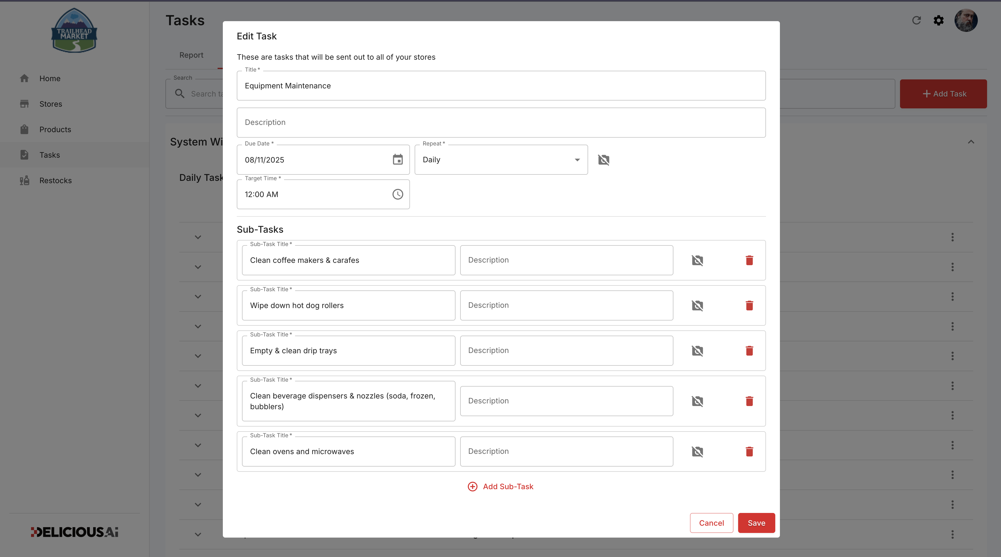Click the Restocks bottles icon
The width and height of the screenshot is (1001, 557).
(24, 181)
